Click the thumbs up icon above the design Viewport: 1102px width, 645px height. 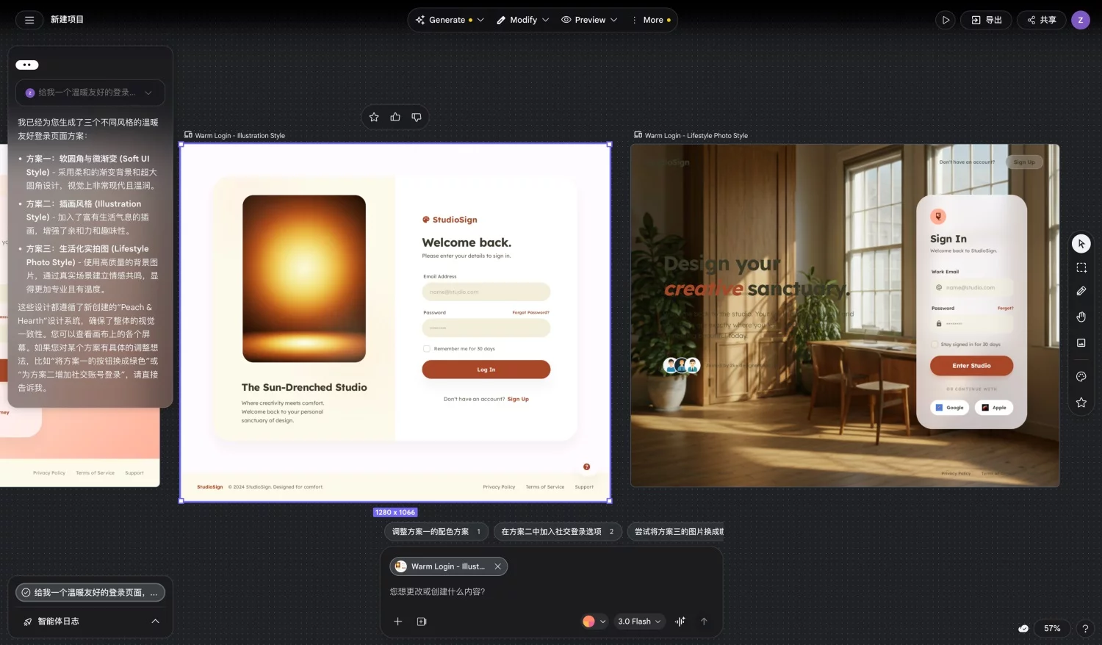[x=395, y=118]
